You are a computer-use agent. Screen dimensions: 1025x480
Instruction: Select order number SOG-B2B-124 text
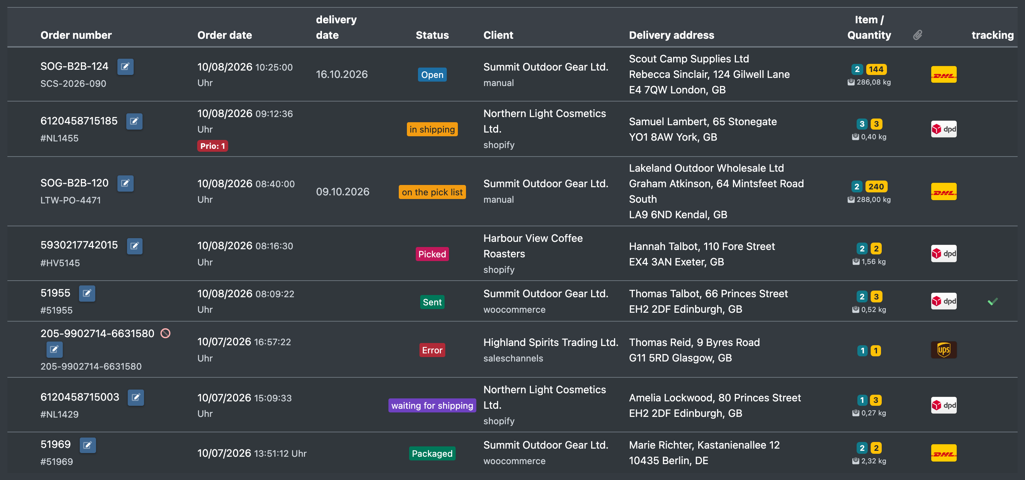click(x=75, y=66)
